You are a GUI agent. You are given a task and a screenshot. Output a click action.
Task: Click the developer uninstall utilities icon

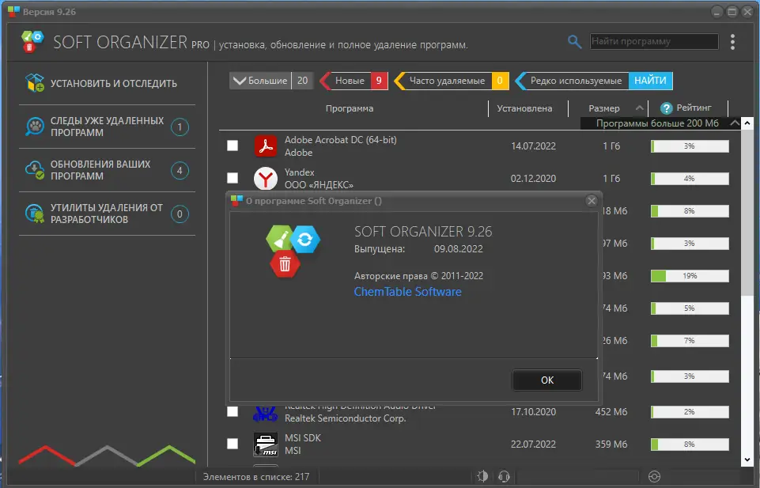pos(35,214)
